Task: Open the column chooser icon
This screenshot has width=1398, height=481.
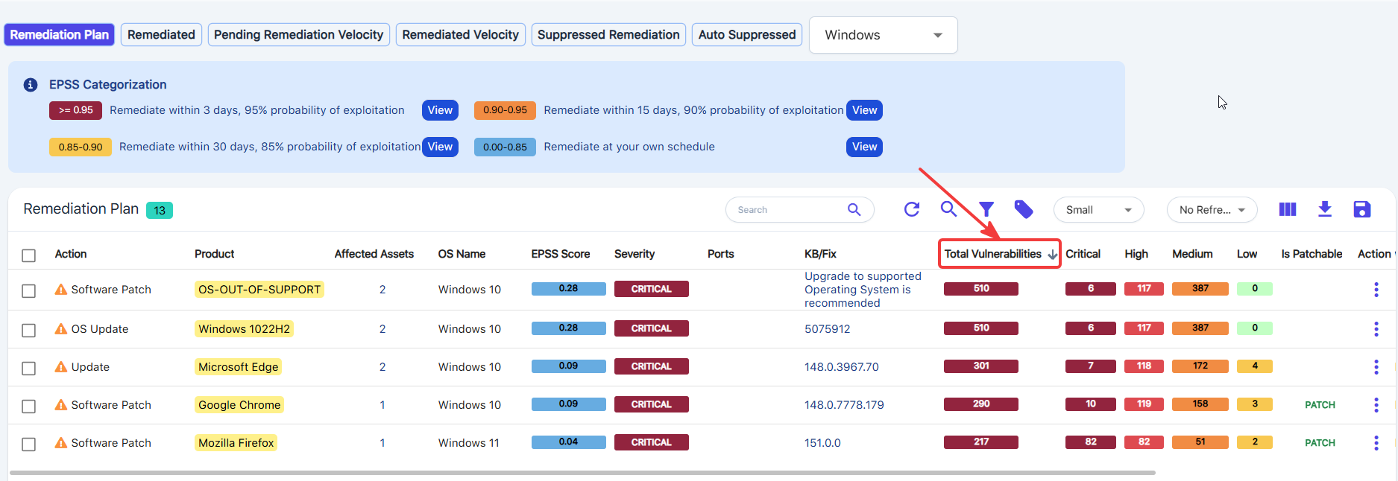Action: click(1288, 210)
